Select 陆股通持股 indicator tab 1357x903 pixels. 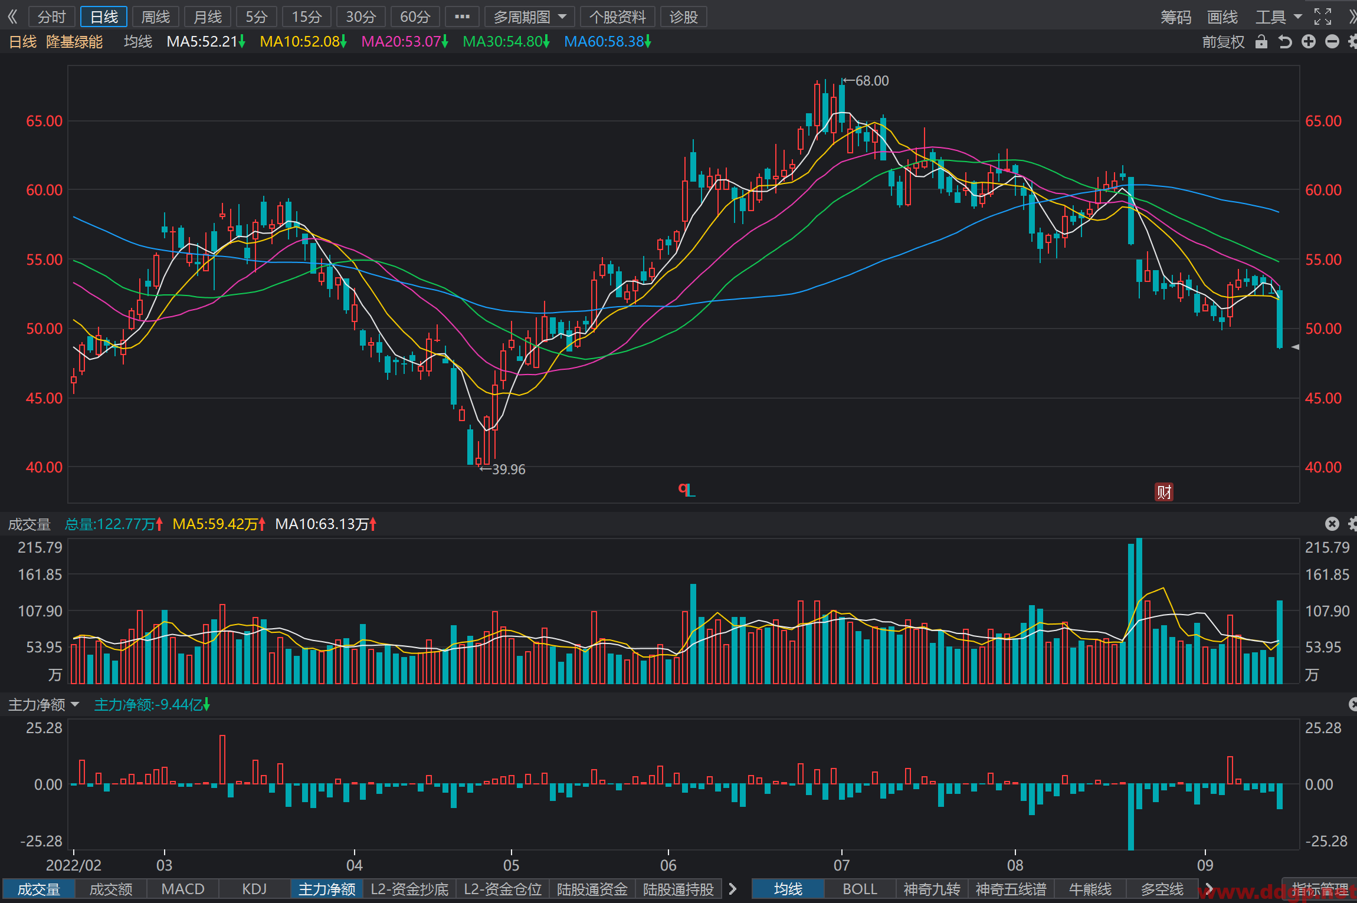coord(678,889)
